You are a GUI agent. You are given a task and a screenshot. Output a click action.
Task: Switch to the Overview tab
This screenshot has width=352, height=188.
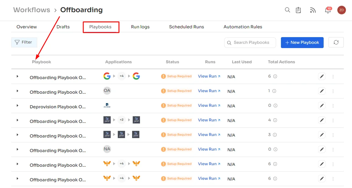click(x=27, y=27)
